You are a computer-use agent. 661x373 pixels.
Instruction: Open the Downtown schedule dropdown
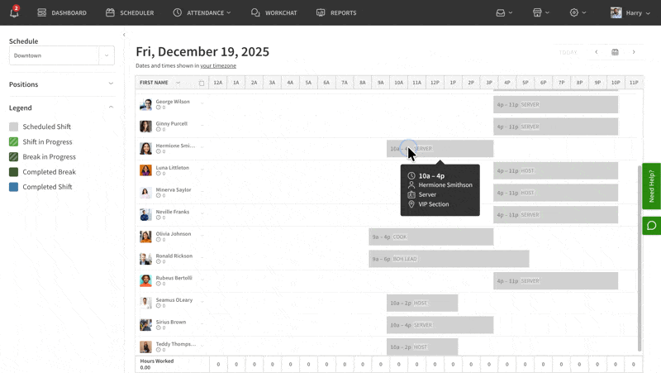click(x=61, y=55)
